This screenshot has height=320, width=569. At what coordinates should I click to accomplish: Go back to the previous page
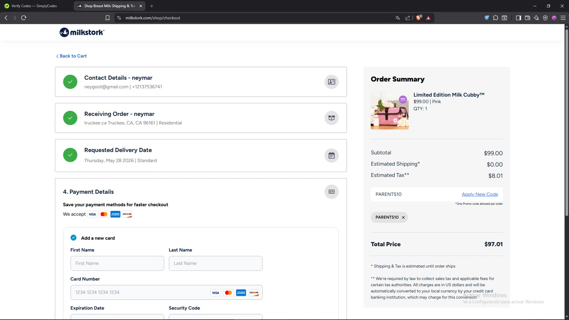(x=6, y=18)
